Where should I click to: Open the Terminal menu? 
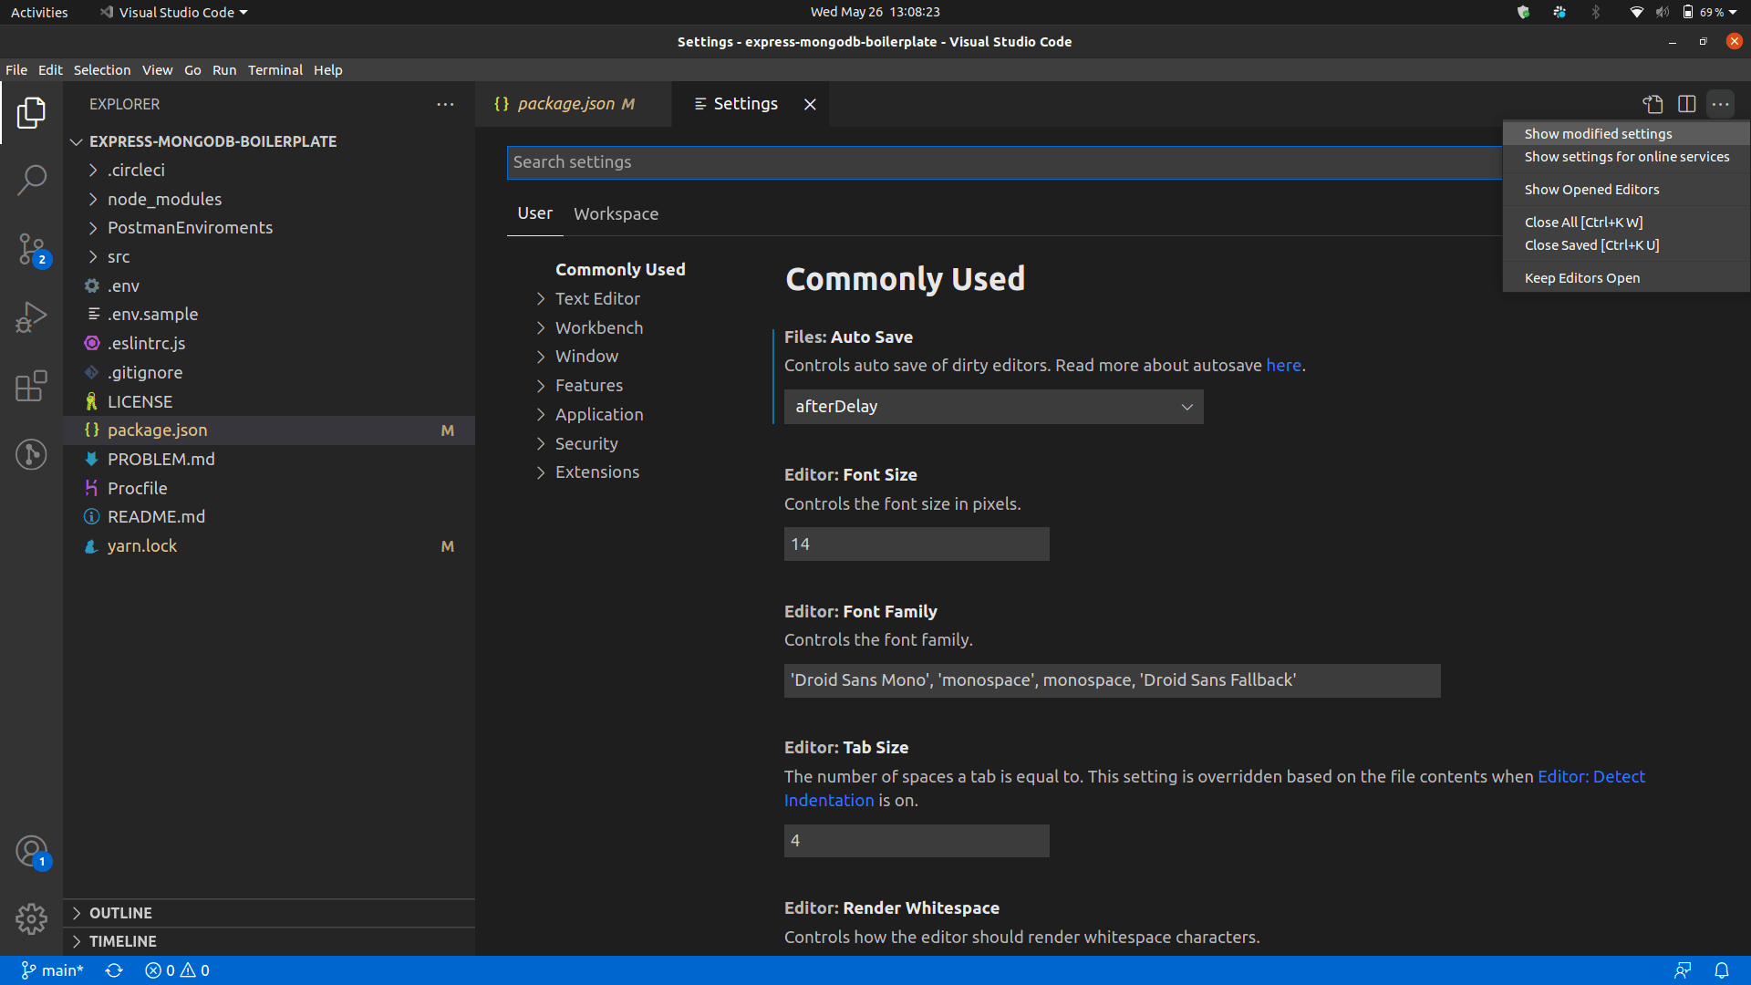(275, 70)
